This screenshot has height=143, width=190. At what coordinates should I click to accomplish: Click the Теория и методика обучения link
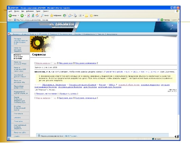click(83, 85)
